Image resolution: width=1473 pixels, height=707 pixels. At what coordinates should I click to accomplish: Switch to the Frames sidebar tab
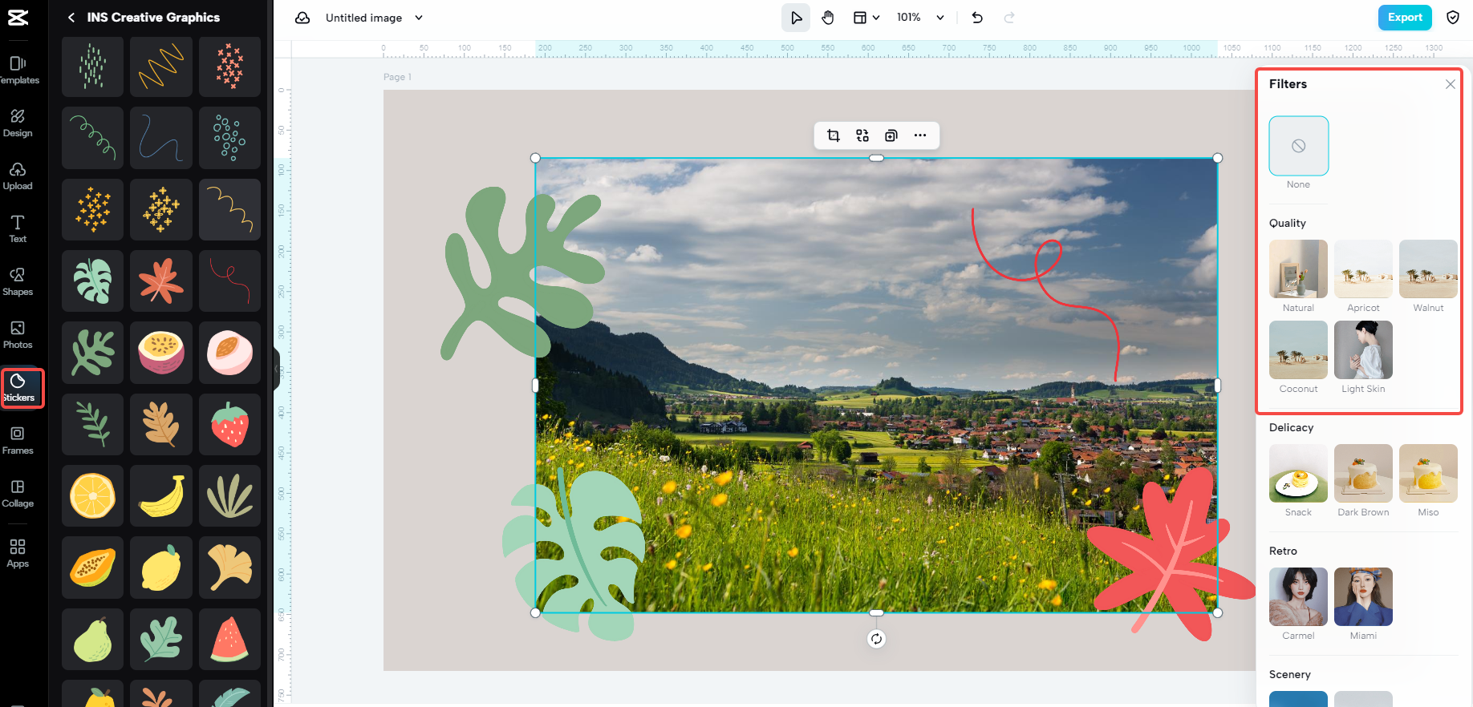[18, 440]
